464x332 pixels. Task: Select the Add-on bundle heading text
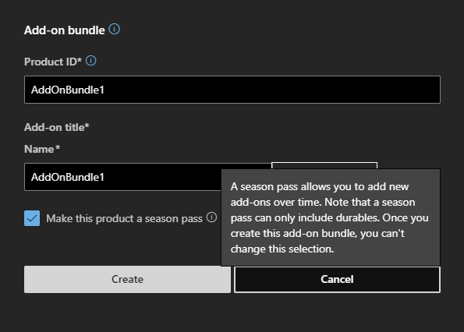65,30
